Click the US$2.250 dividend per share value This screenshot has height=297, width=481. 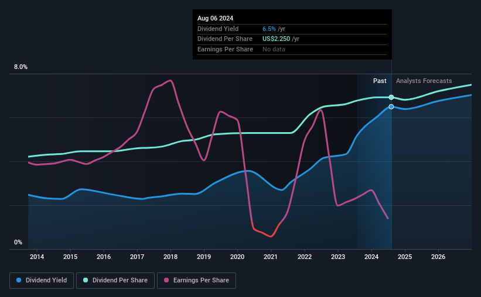point(276,39)
